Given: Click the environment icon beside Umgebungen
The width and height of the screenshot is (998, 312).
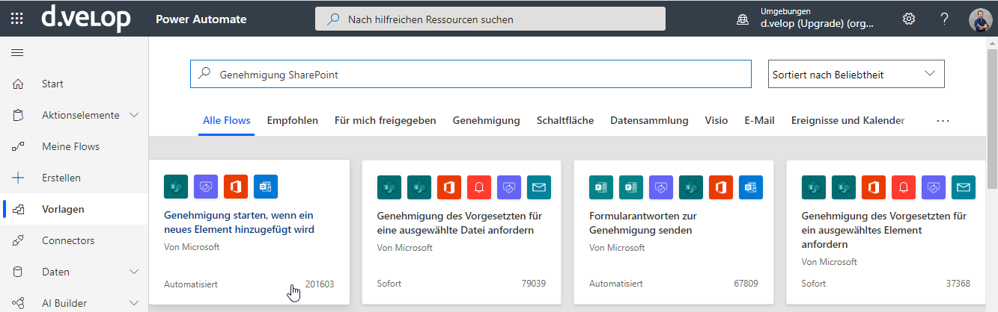Looking at the screenshot, I should (x=743, y=19).
